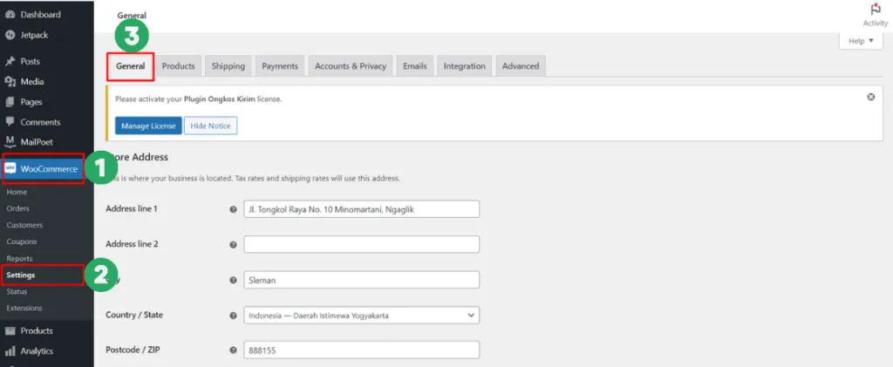
Task: Click help icon beside Country / State
Action: (233, 316)
